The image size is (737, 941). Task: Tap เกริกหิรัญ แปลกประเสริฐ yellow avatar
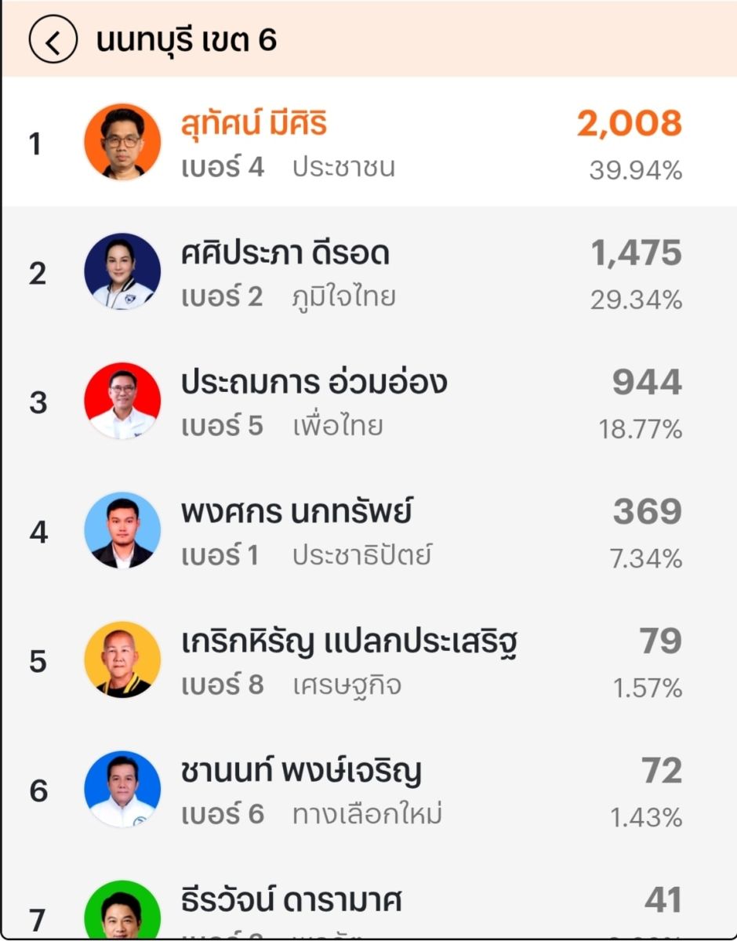[x=122, y=659]
